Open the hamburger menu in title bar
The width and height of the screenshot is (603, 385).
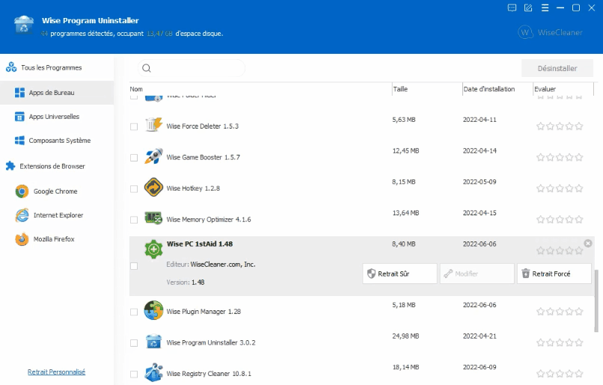545,7
